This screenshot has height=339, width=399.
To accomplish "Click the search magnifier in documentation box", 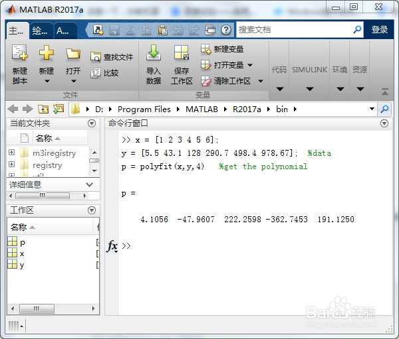I will [x=357, y=29].
